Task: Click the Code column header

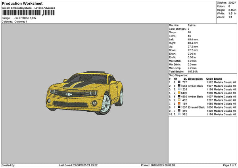Action: [209, 78]
